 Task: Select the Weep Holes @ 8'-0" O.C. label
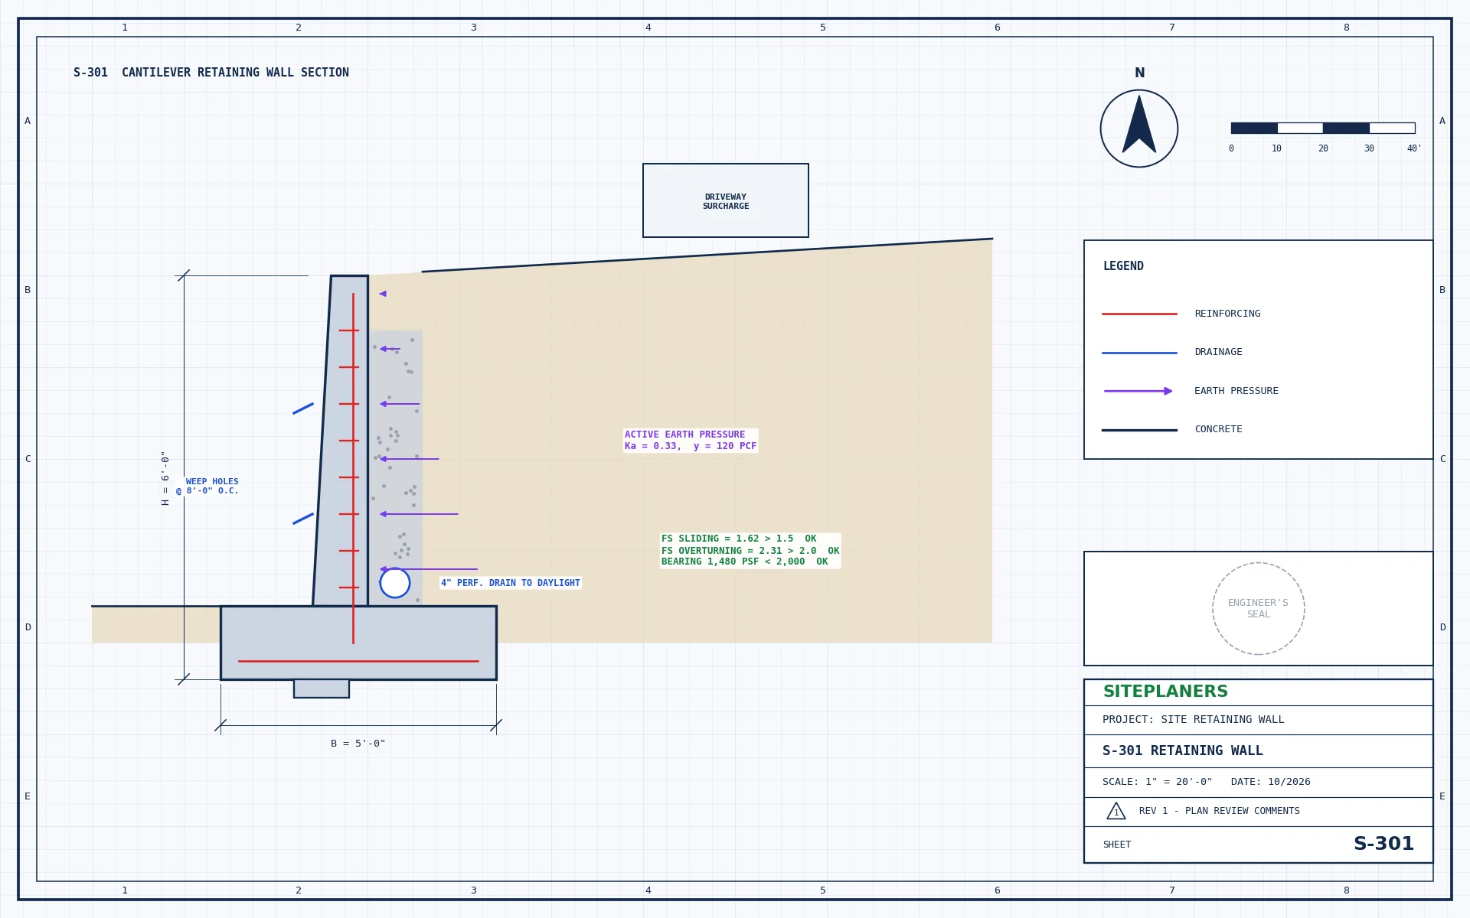pos(207,487)
